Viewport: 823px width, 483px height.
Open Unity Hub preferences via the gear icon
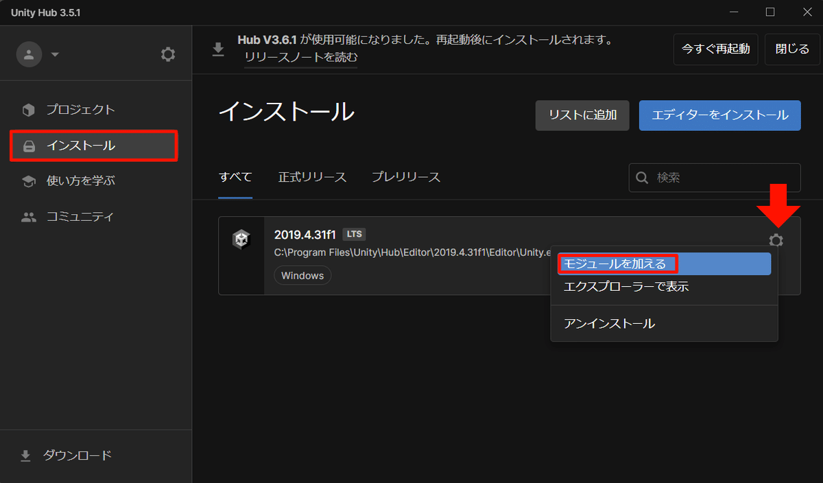[x=168, y=54]
